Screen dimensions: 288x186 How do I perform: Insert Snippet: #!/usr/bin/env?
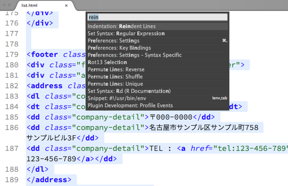(157, 98)
